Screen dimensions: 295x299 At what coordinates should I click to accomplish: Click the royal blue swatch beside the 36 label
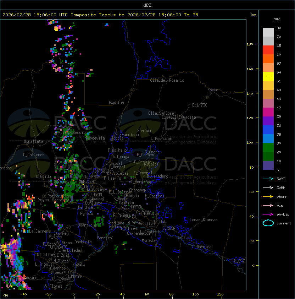(268, 130)
